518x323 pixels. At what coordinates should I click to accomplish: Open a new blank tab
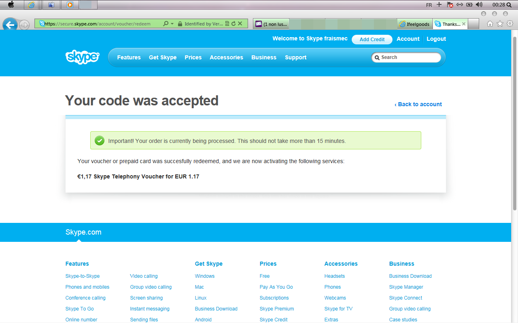coord(473,24)
